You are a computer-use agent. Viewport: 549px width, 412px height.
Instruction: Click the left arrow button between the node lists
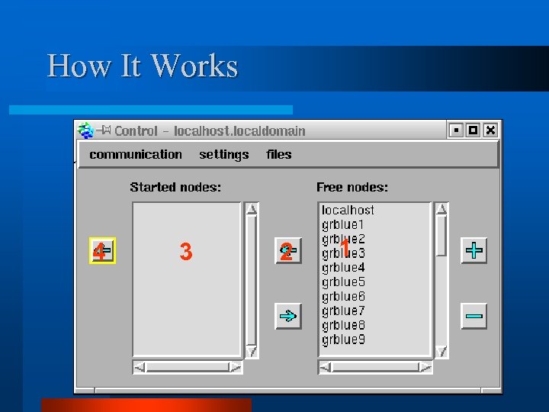coord(288,250)
